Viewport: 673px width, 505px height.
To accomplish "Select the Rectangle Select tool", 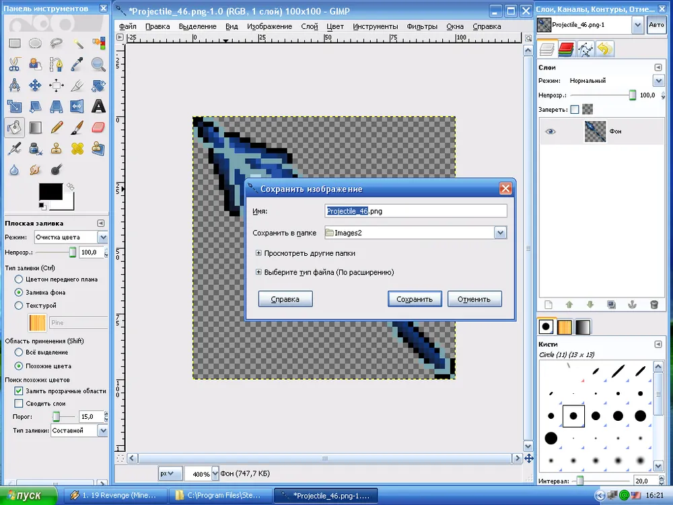I will (x=14, y=44).
